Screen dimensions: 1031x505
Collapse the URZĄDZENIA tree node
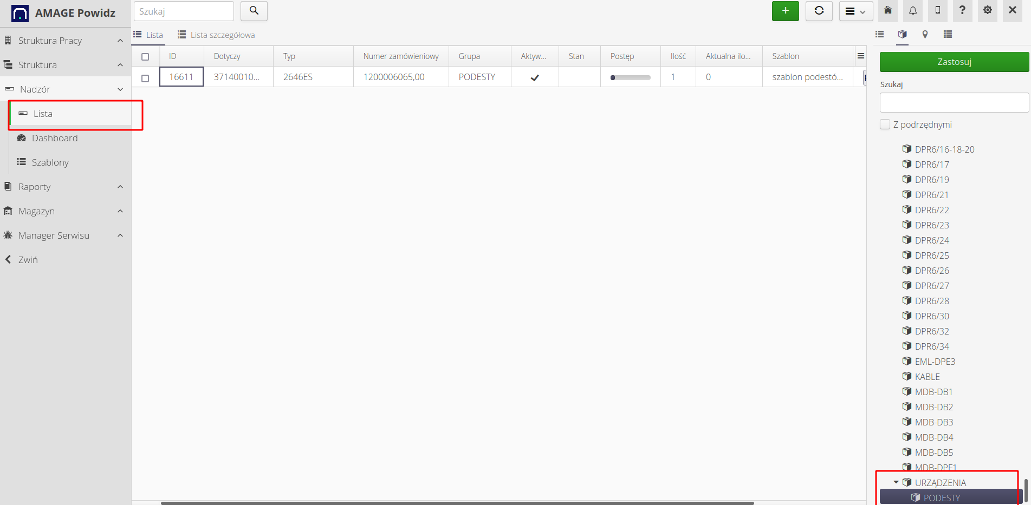point(896,482)
